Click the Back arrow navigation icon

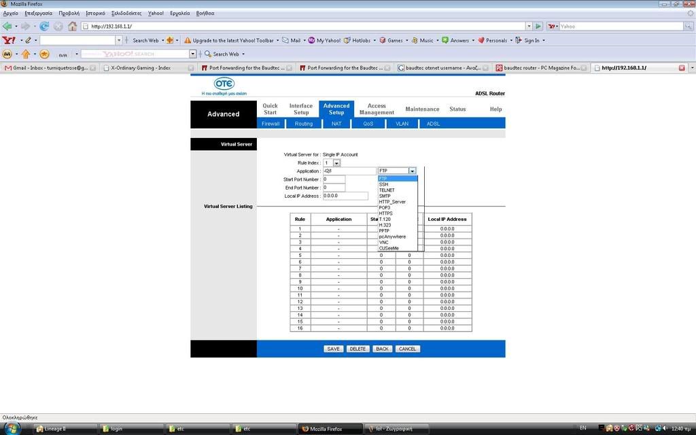tap(8, 27)
